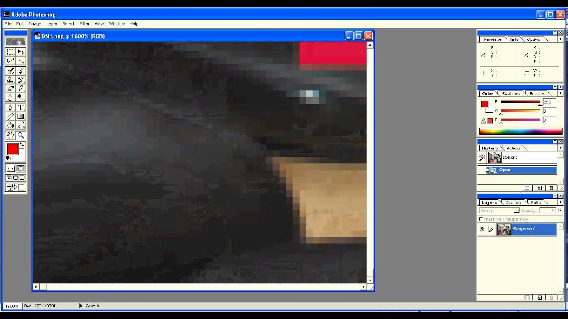Select the Dodge tool
Screen dimensions: 568x319
click(21, 97)
